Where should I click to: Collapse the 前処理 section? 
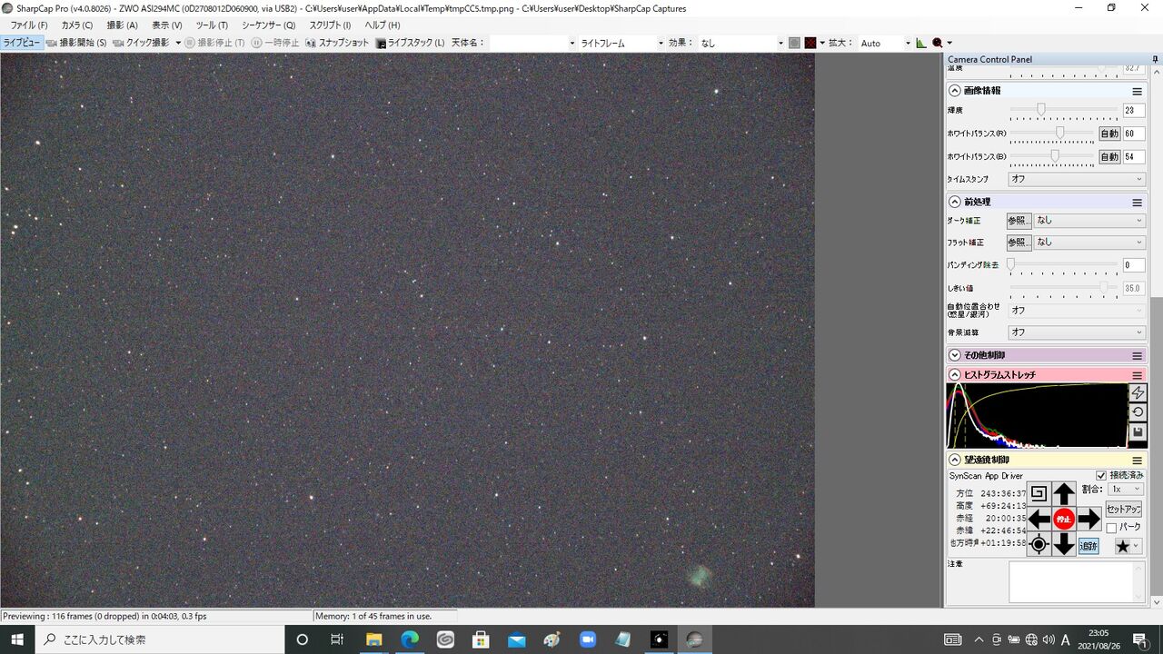click(955, 202)
